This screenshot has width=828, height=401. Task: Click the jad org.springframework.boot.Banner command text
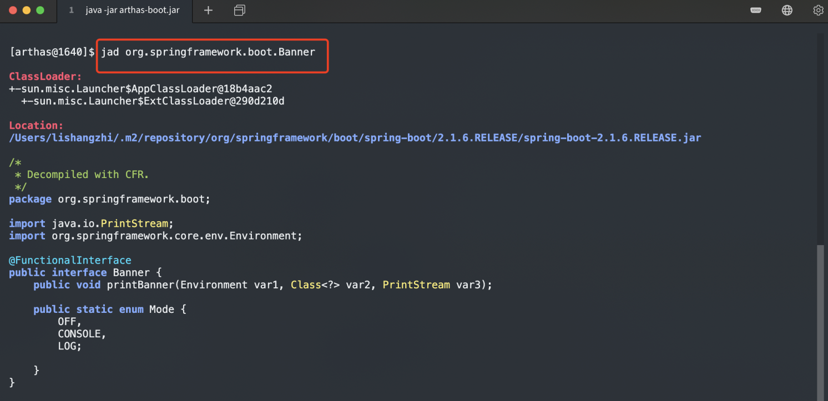point(208,52)
